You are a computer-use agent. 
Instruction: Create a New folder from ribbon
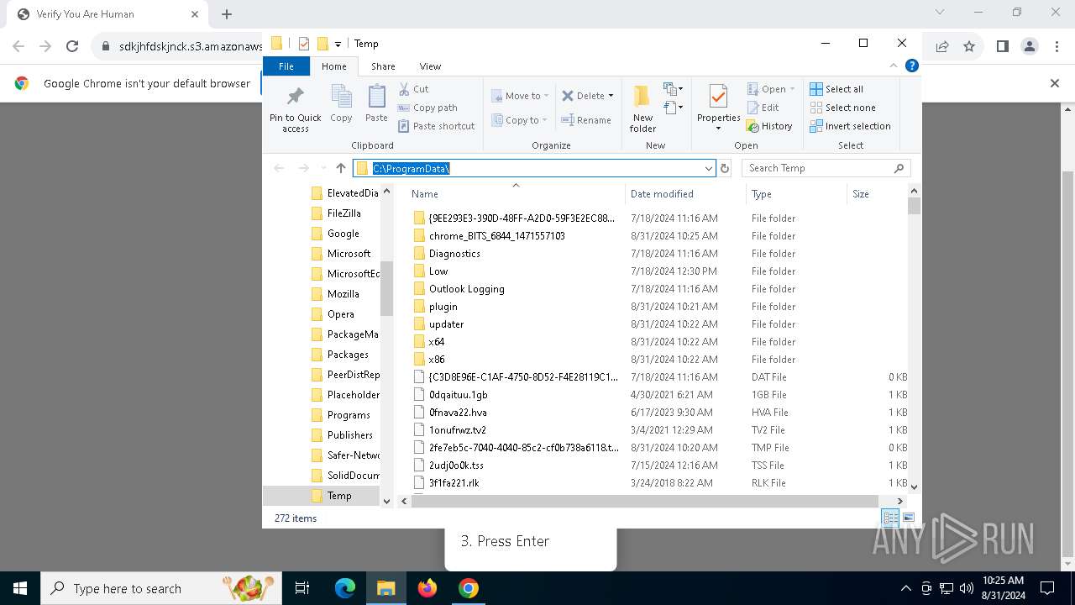tap(642, 108)
